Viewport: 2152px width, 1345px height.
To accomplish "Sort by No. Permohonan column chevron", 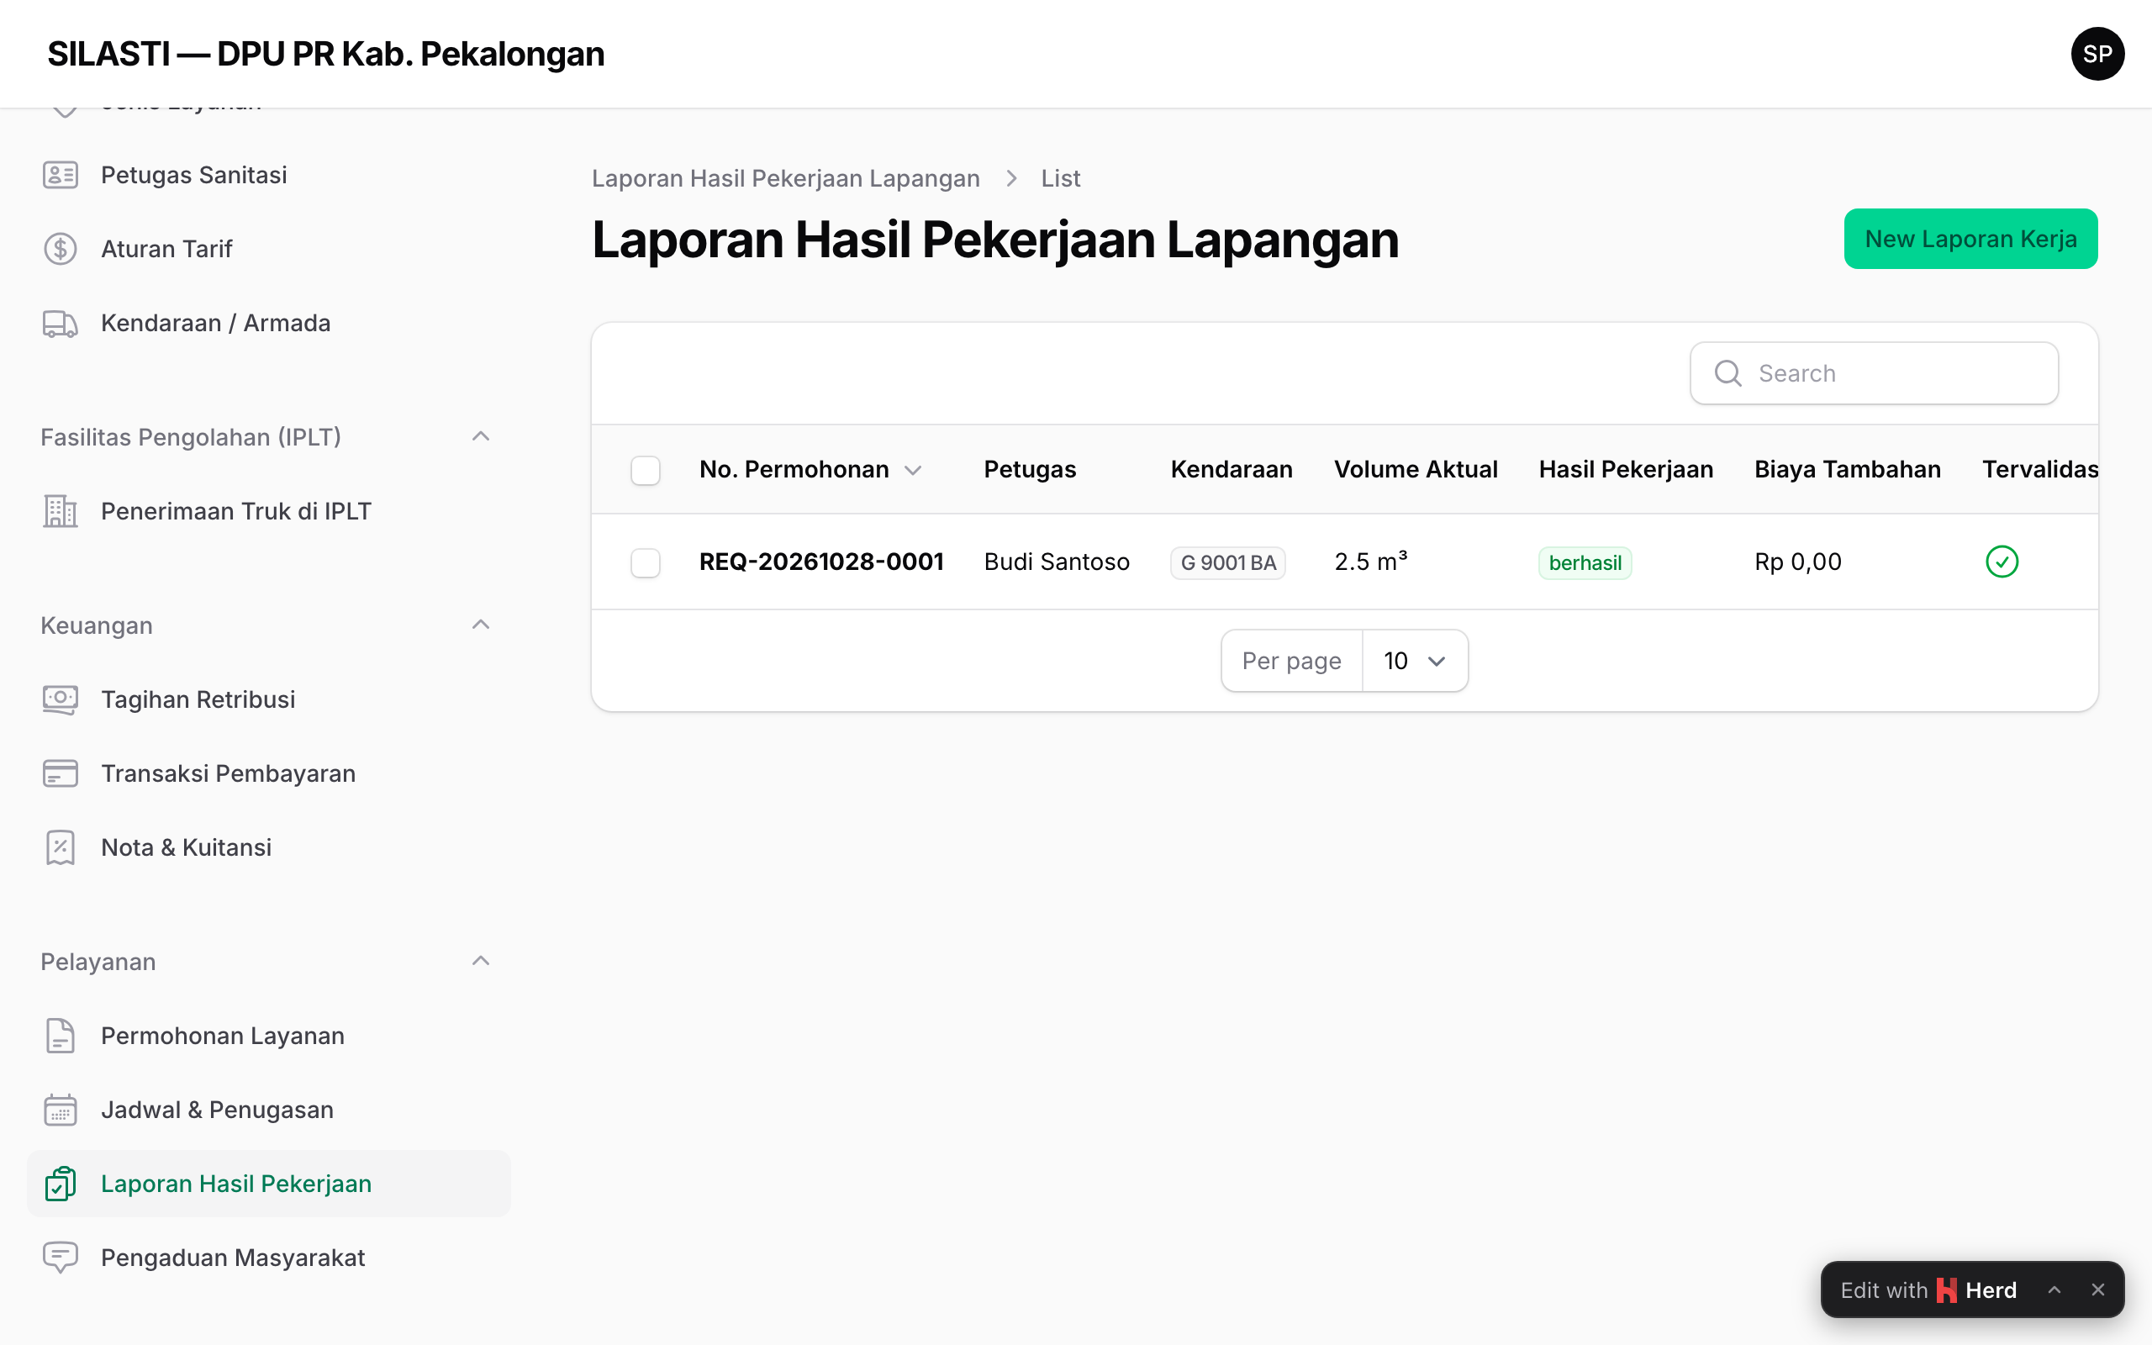I will click(x=913, y=470).
